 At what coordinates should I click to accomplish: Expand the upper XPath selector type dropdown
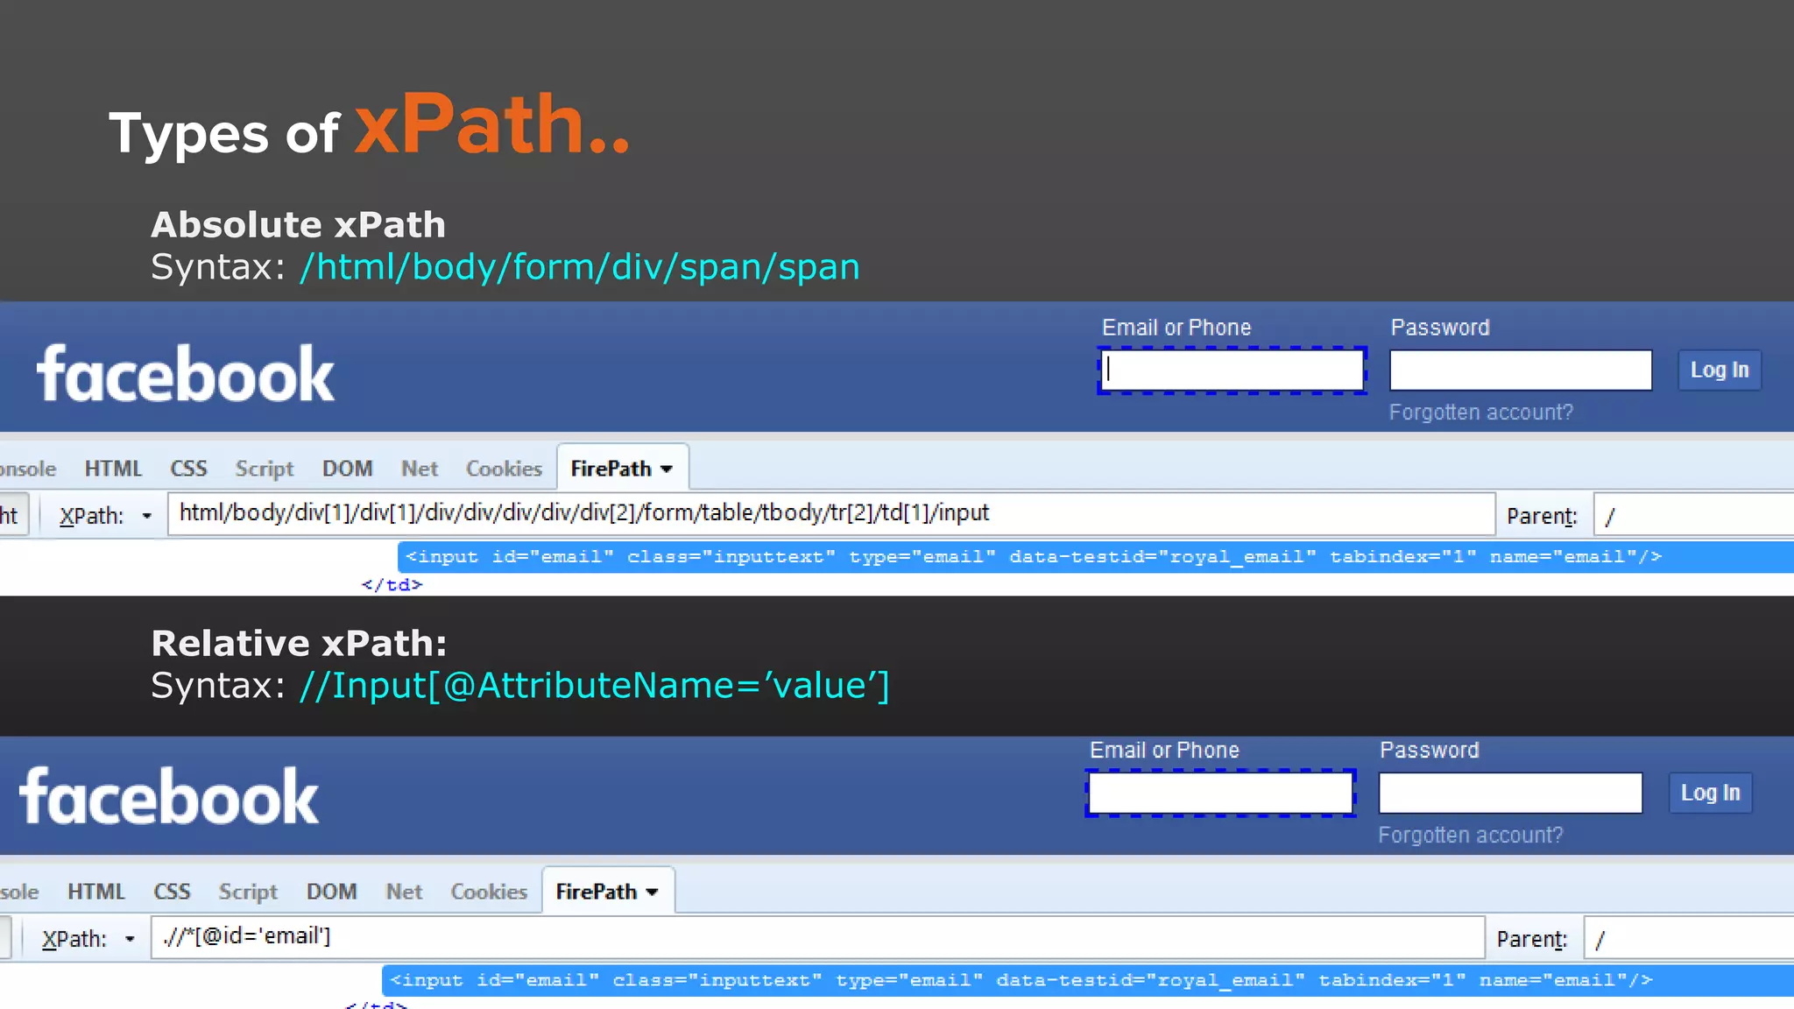coord(146,516)
